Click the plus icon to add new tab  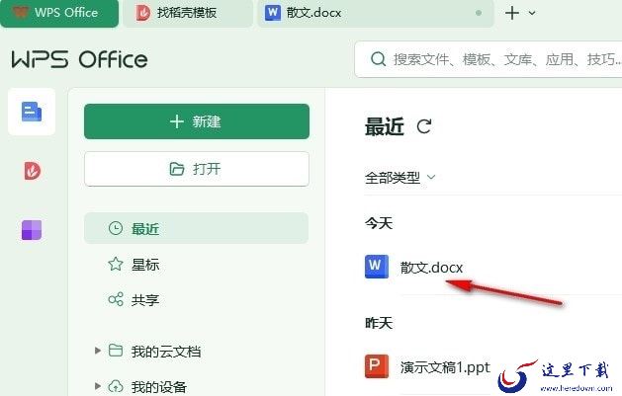(511, 13)
